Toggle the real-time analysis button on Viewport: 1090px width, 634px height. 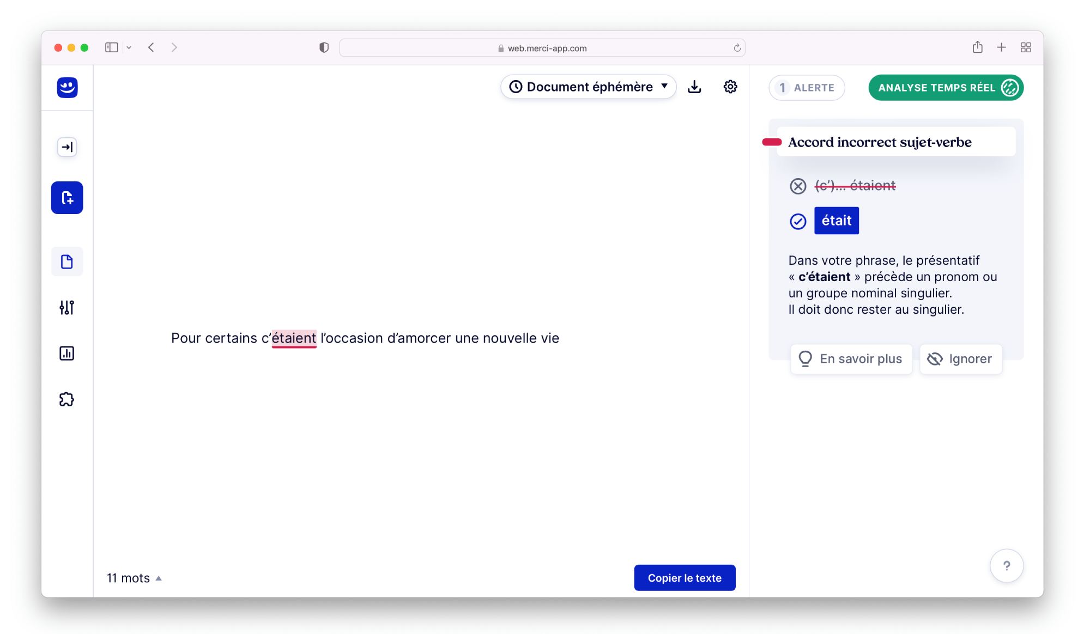coord(946,88)
